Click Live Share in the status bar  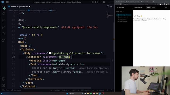tap(16, 90)
